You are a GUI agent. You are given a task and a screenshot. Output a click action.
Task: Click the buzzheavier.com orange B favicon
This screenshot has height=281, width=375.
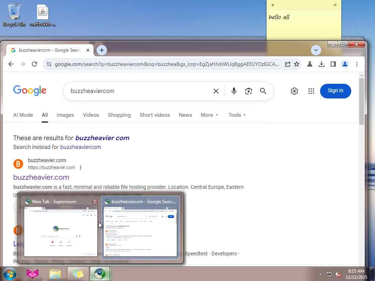pyautogui.click(x=18, y=164)
